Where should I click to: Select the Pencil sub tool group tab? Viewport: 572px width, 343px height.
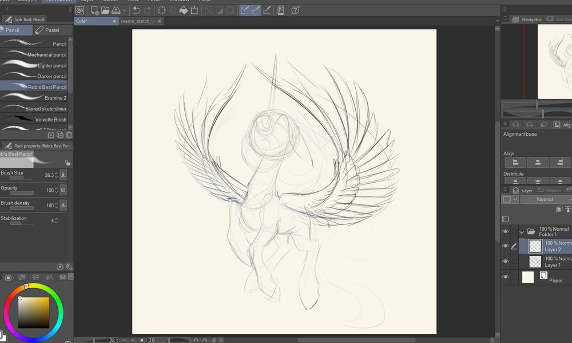[x=16, y=30]
